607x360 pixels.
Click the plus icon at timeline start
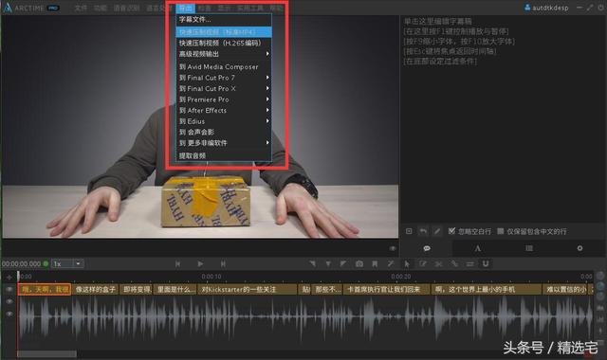9,277
